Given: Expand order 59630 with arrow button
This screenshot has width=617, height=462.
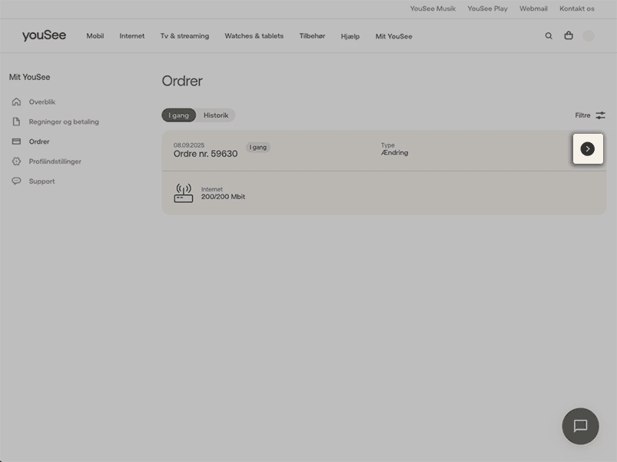Looking at the screenshot, I should click(x=588, y=149).
